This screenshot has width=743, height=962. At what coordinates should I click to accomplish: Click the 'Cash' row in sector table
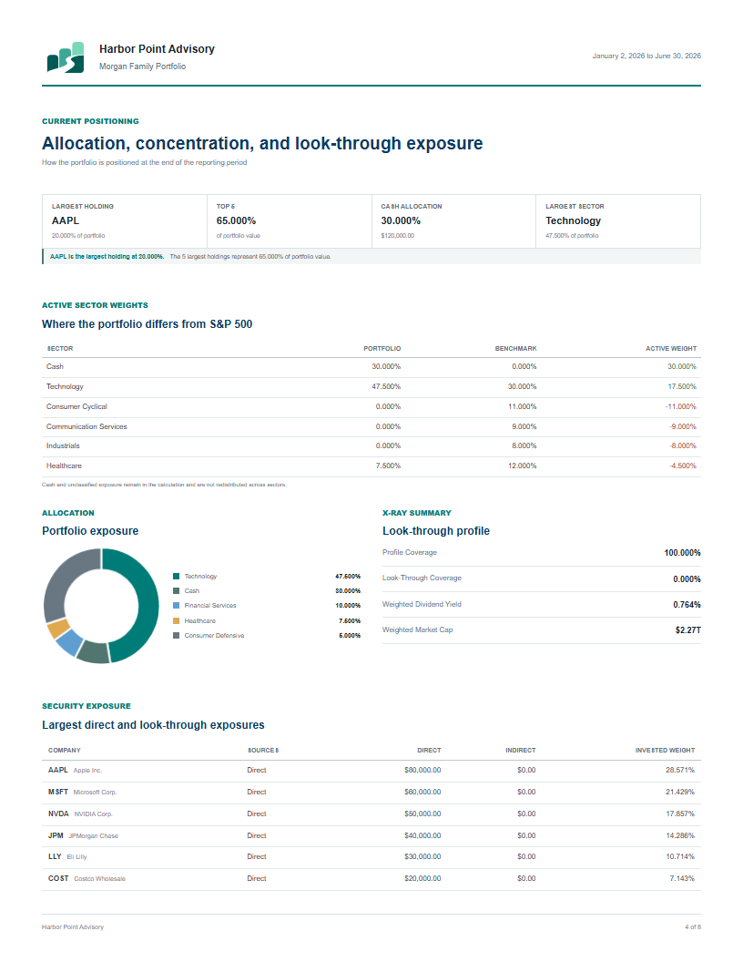pos(371,367)
